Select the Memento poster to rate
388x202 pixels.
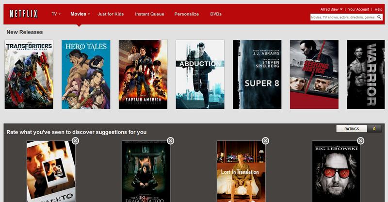pyautogui.click(x=51, y=171)
